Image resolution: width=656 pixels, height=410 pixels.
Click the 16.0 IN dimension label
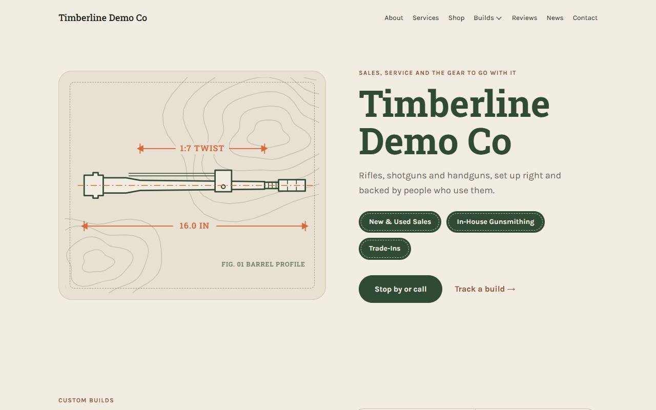tap(194, 226)
